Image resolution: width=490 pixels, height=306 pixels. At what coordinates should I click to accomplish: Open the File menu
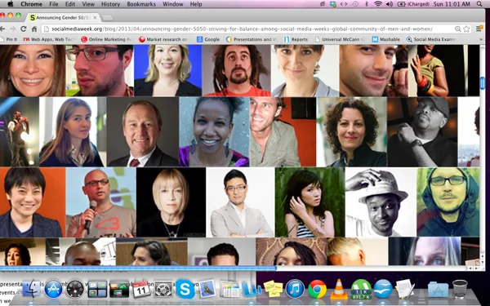click(x=53, y=4)
